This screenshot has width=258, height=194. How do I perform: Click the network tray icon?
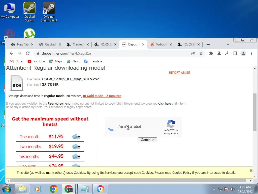(x=220, y=189)
